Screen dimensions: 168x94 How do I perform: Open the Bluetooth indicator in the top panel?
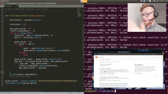[152, 1]
